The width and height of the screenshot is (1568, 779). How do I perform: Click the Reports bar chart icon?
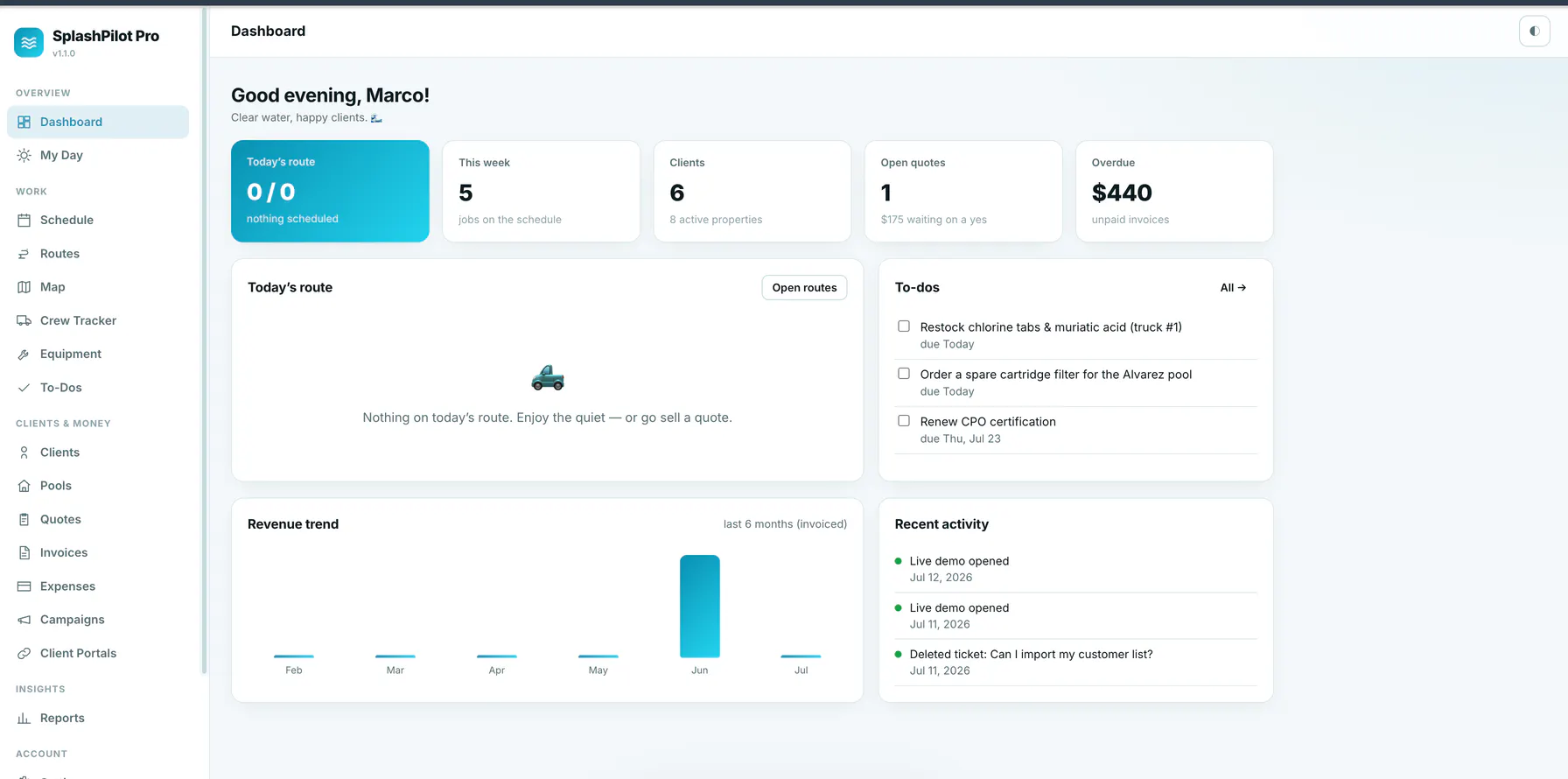point(24,718)
